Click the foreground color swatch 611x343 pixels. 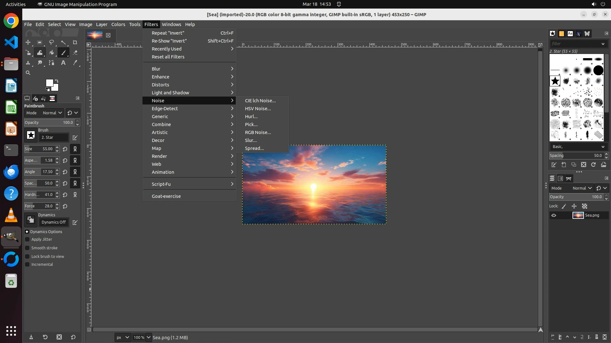pos(49,83)
